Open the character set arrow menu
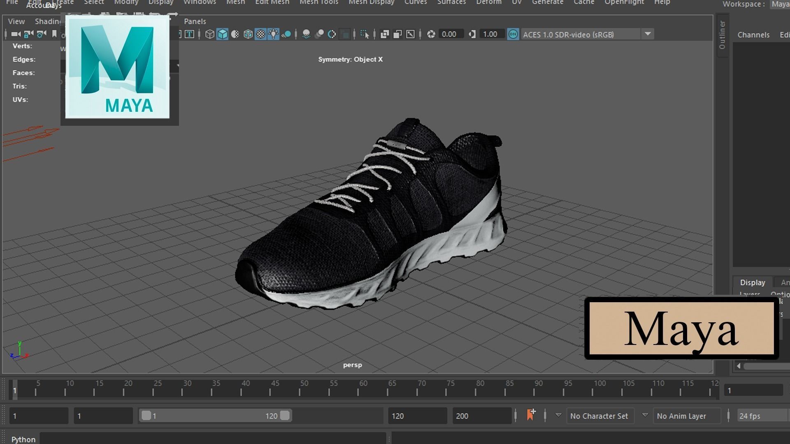790x444 pixels. point(558,415)
